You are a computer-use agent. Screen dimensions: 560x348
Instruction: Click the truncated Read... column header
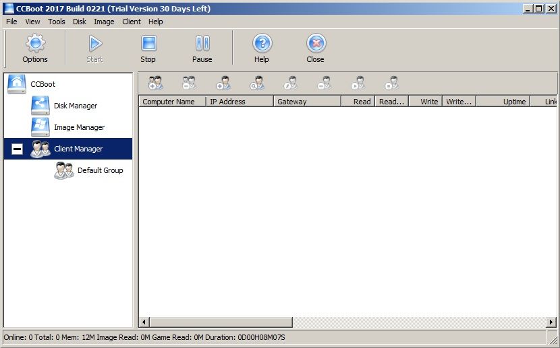(391, 102)
